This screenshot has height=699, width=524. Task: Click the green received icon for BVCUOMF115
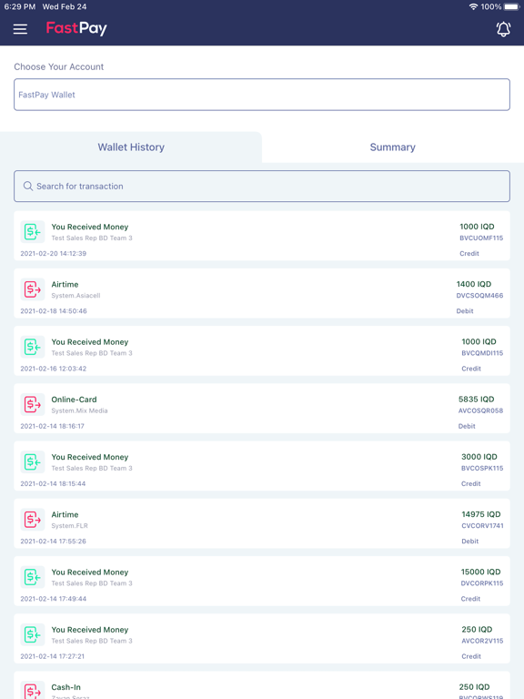[33, 232]
